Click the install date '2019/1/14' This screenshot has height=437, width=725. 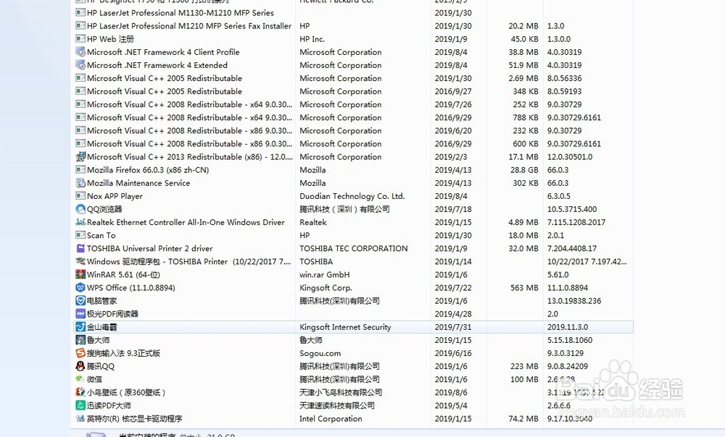click(x=453, y=261)
